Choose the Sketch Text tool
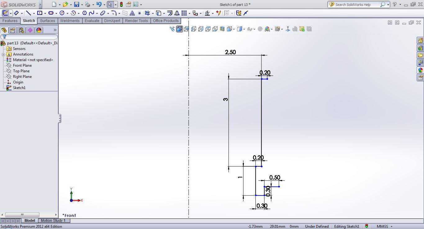This screenshot has height=229, width=424. [132, 13]
